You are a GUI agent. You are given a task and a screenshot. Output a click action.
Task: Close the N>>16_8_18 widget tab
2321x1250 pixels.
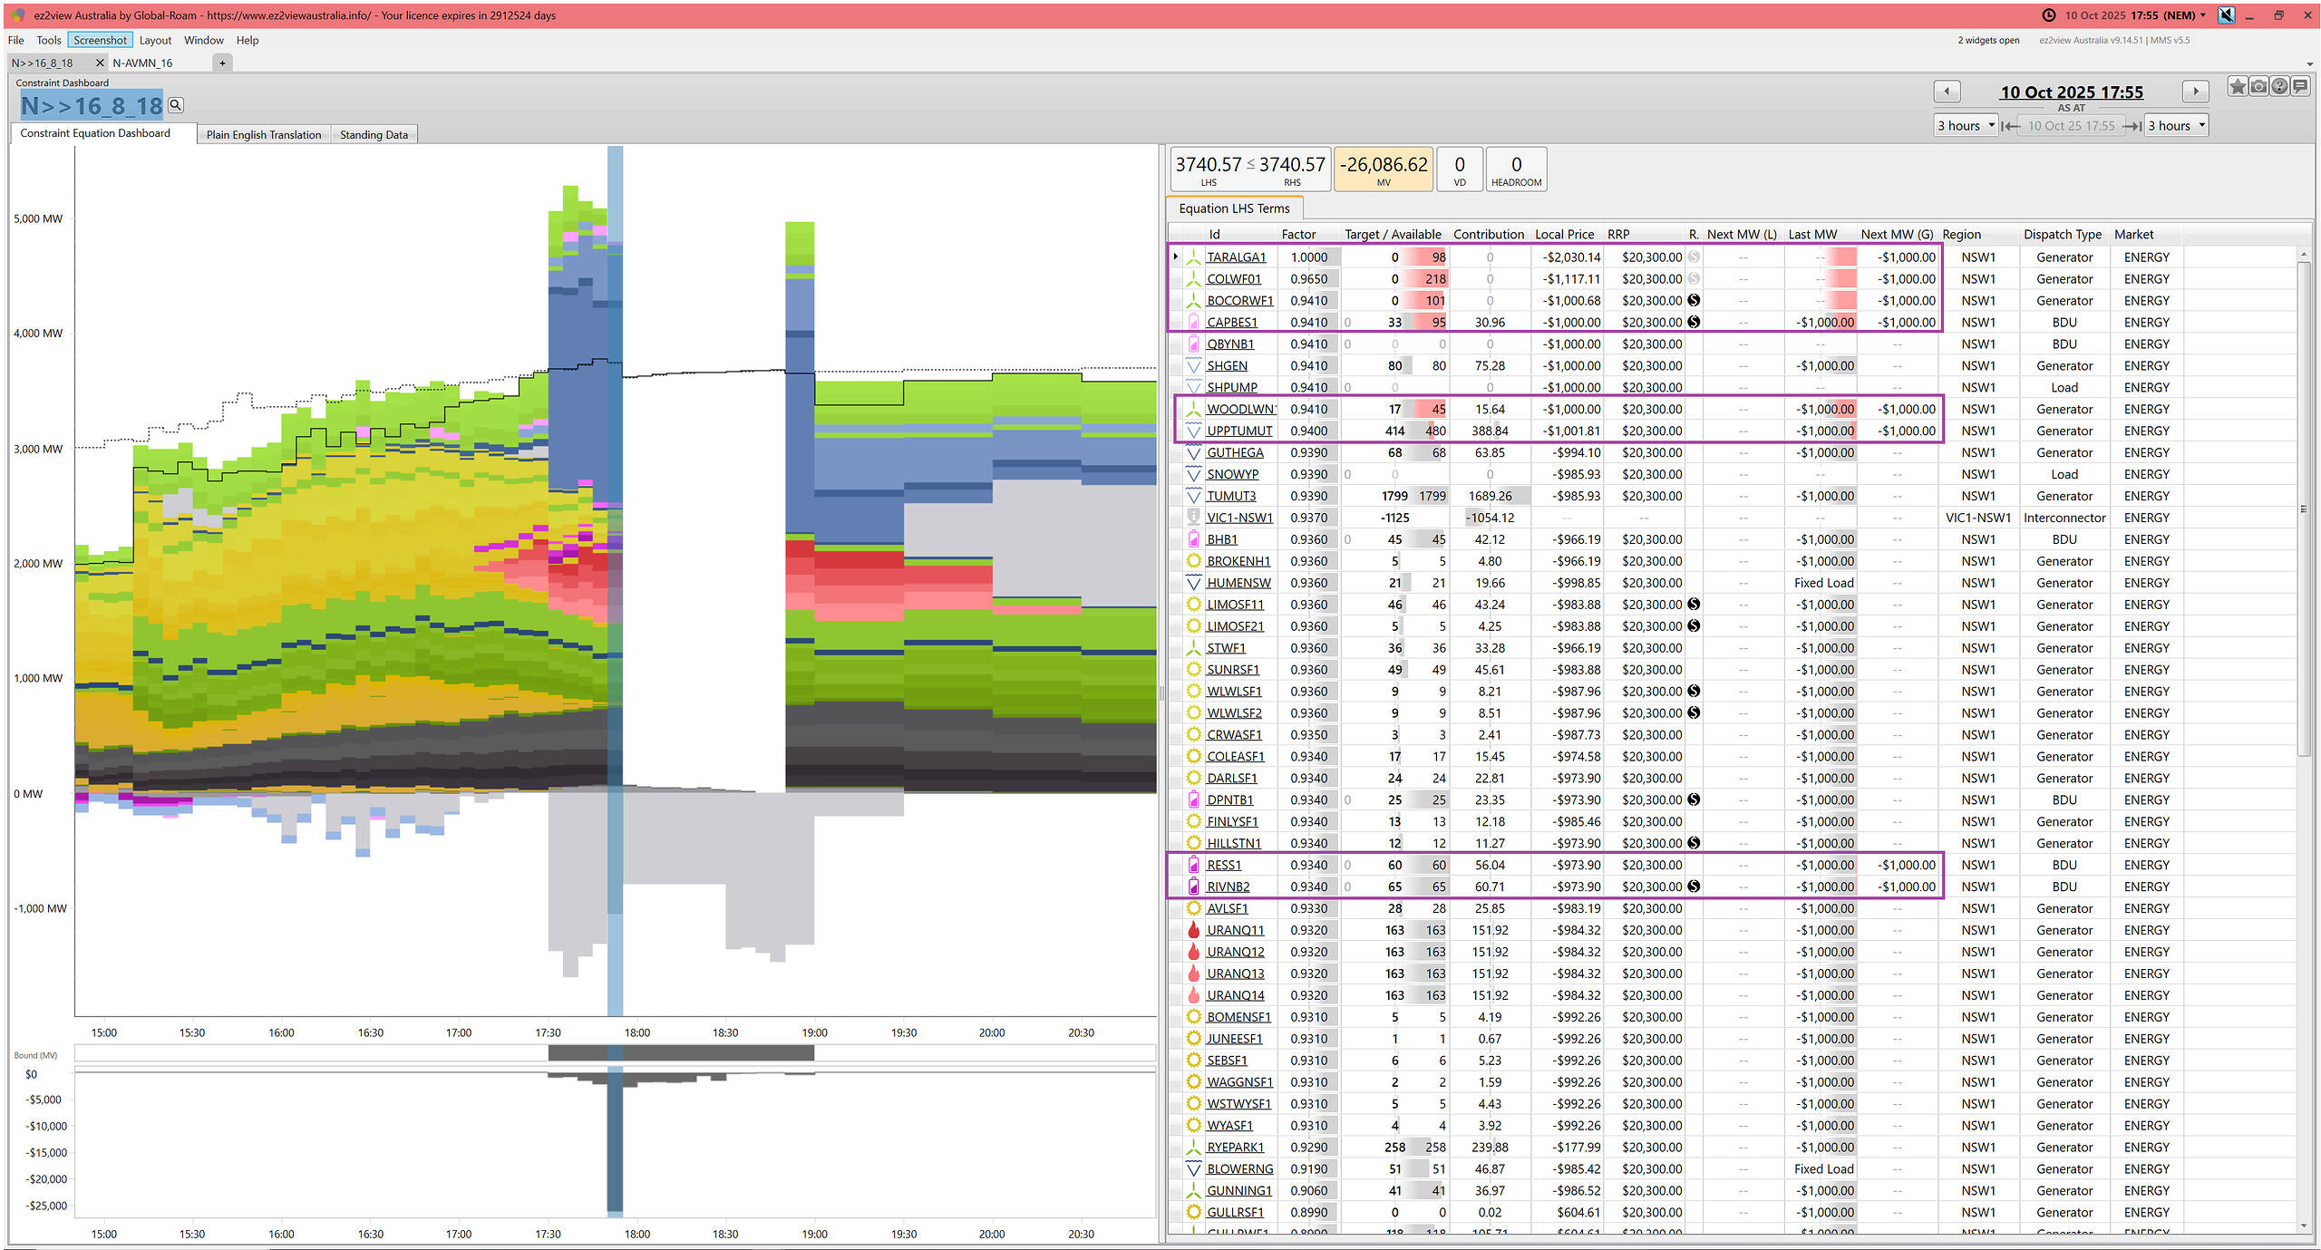click(100, 63)
